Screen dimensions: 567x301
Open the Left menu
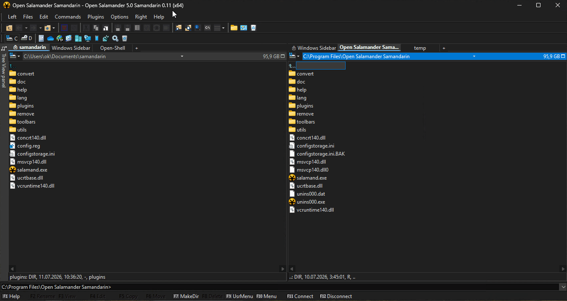[12, 17]
